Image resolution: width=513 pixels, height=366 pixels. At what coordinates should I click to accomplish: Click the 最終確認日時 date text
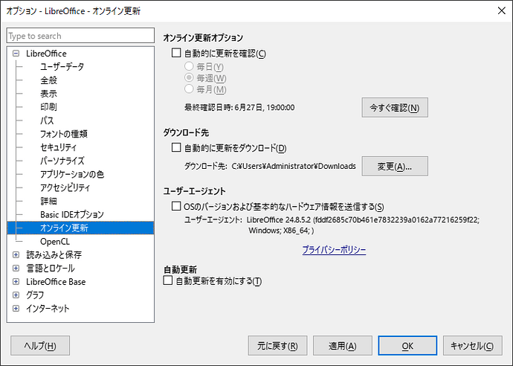click(x=239, y=107)
